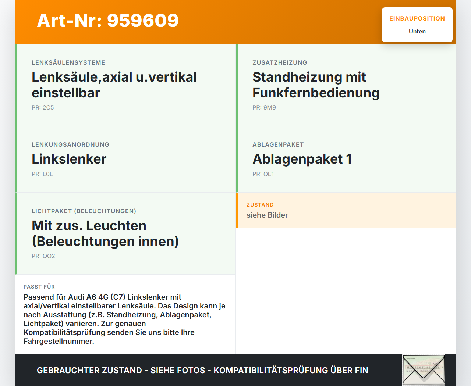Expand the PR: QE1 code details

coord(263,174)
